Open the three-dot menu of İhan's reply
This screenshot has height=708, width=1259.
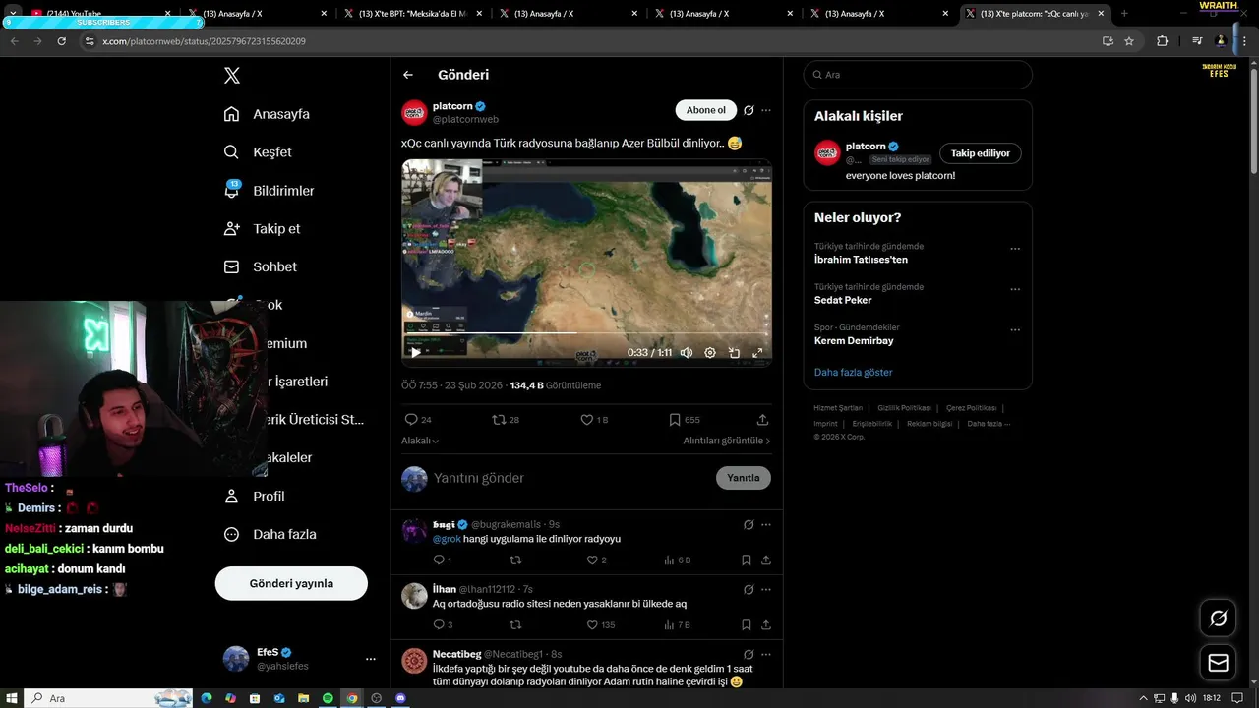tap(766, 589)
